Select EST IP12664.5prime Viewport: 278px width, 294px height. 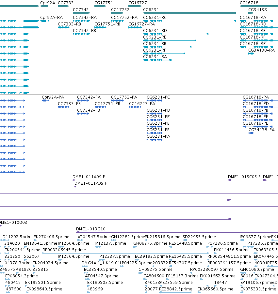click(74, 243)
